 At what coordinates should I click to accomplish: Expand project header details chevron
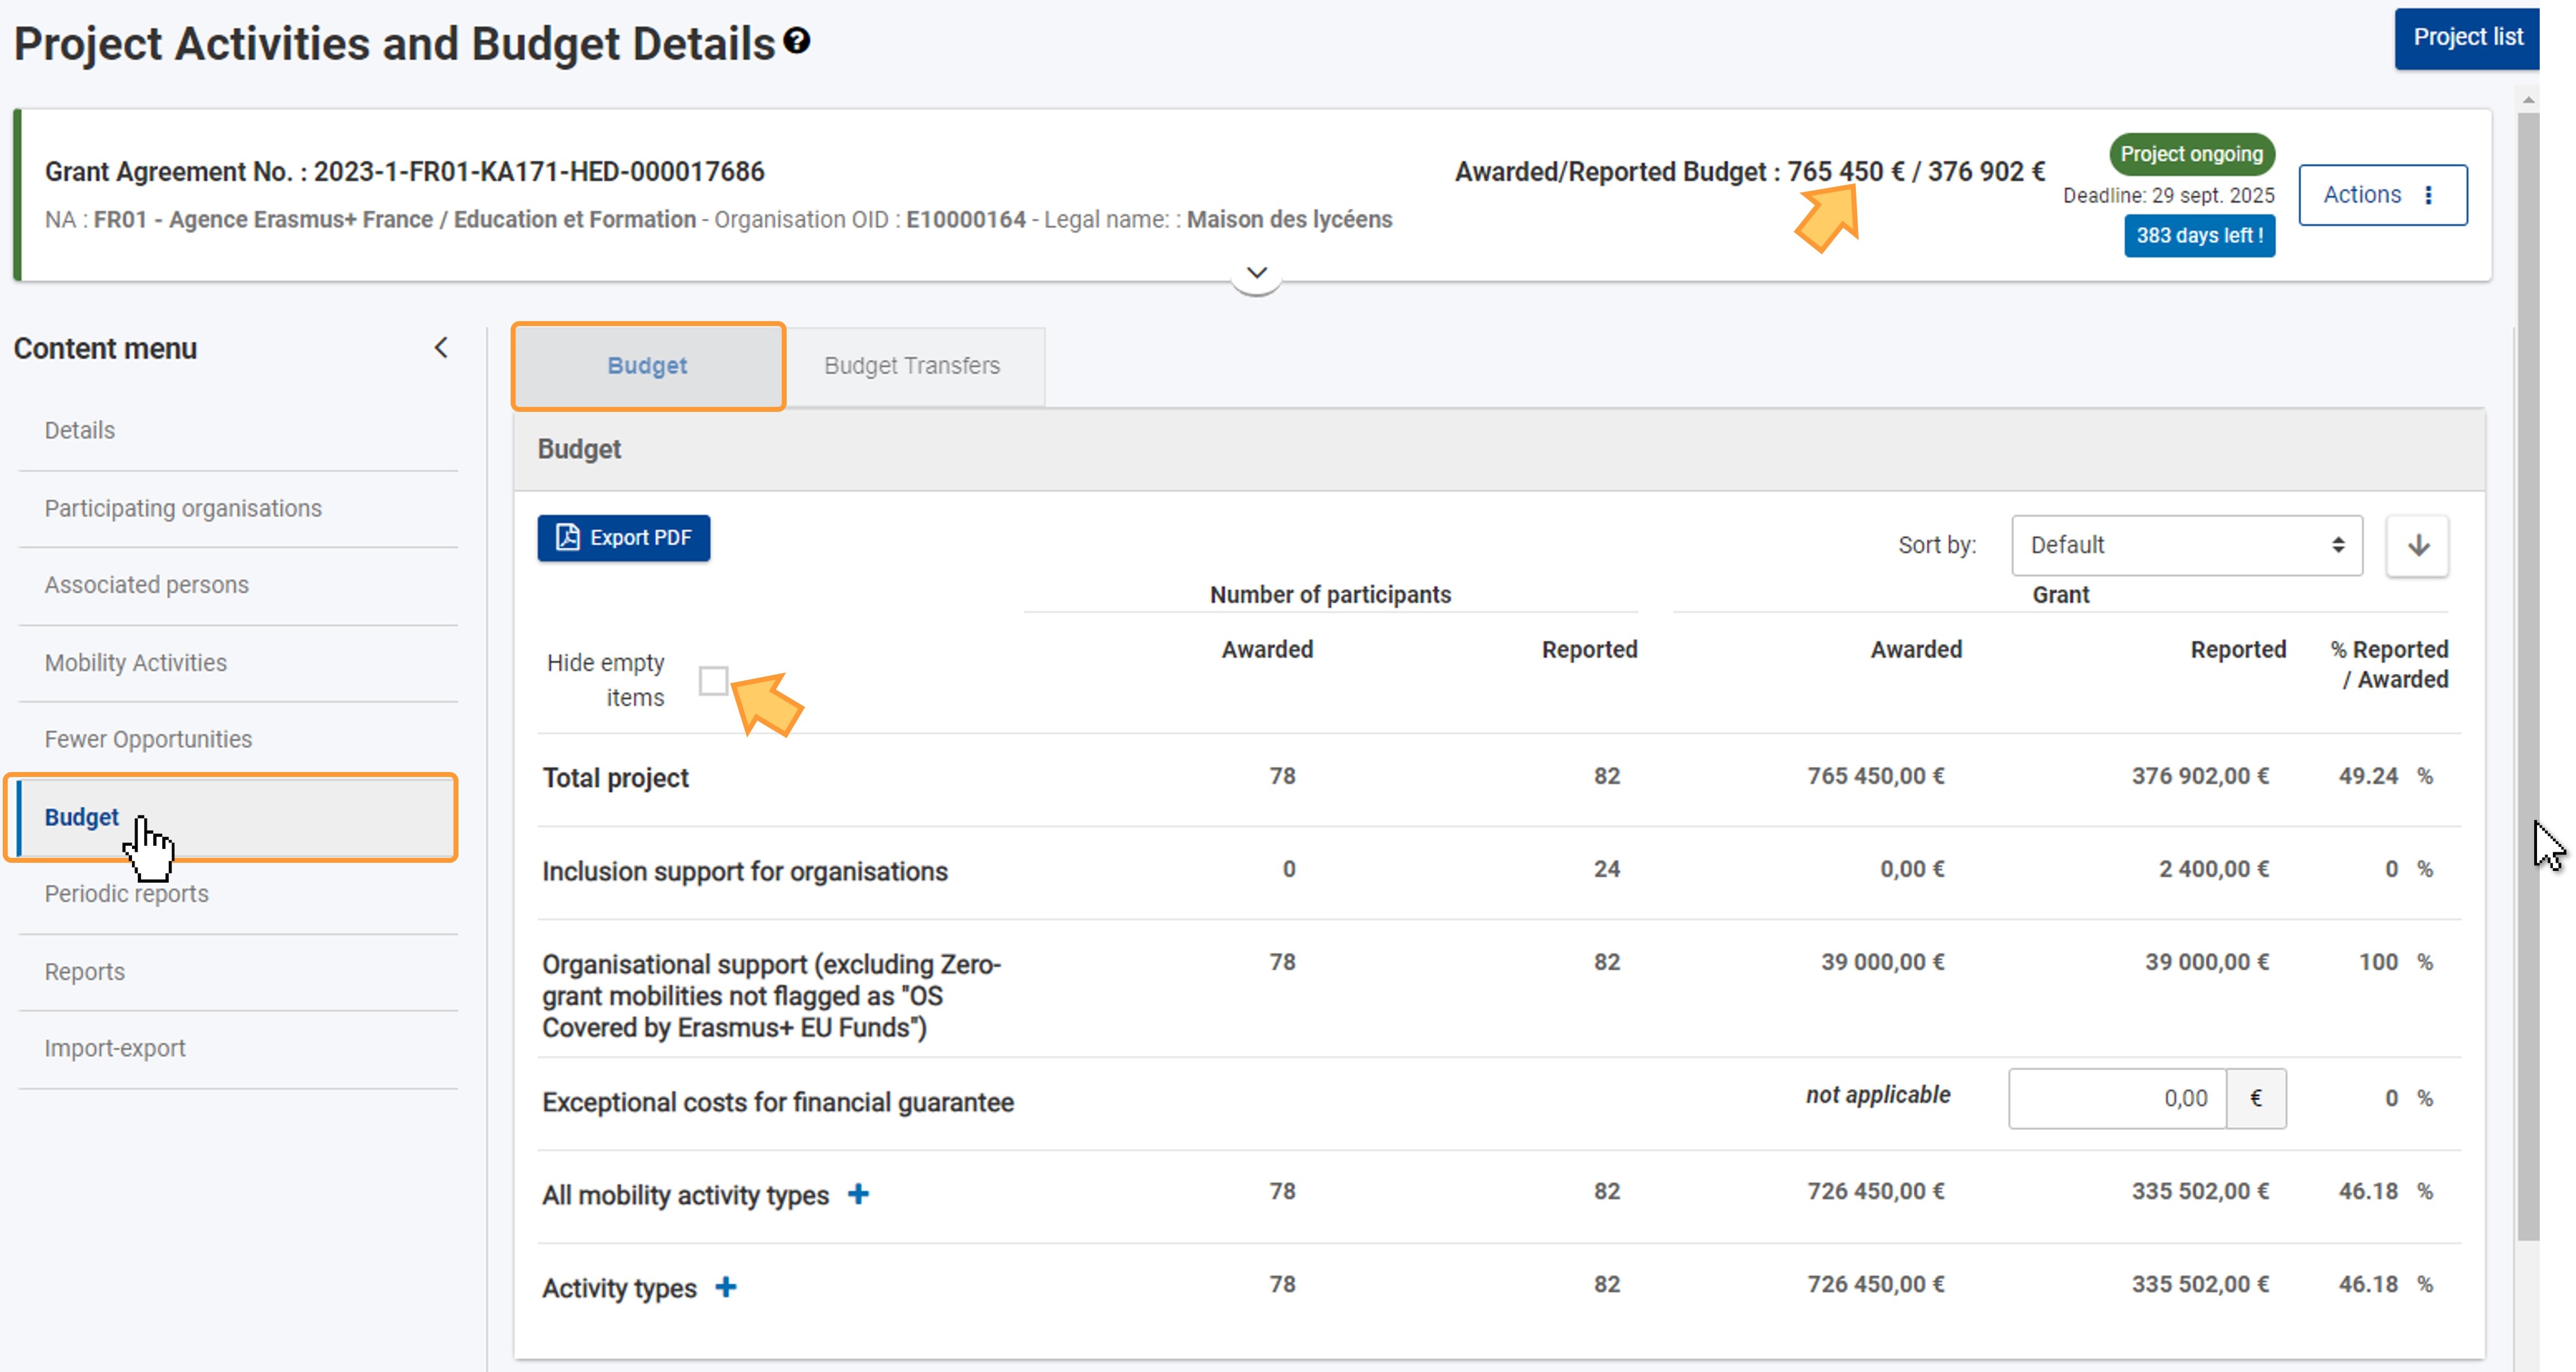(x=1257, y=273)
